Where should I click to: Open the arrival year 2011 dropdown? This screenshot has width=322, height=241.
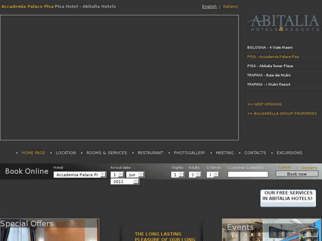pos(125,181)
